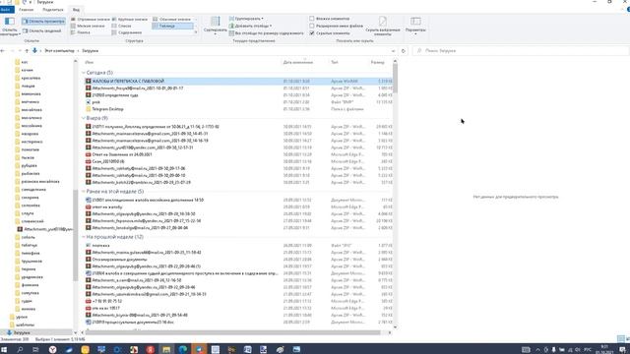Select 210930 определение суда archive
The width and height of the screenshot is (630, 354).
pos(238,95)
